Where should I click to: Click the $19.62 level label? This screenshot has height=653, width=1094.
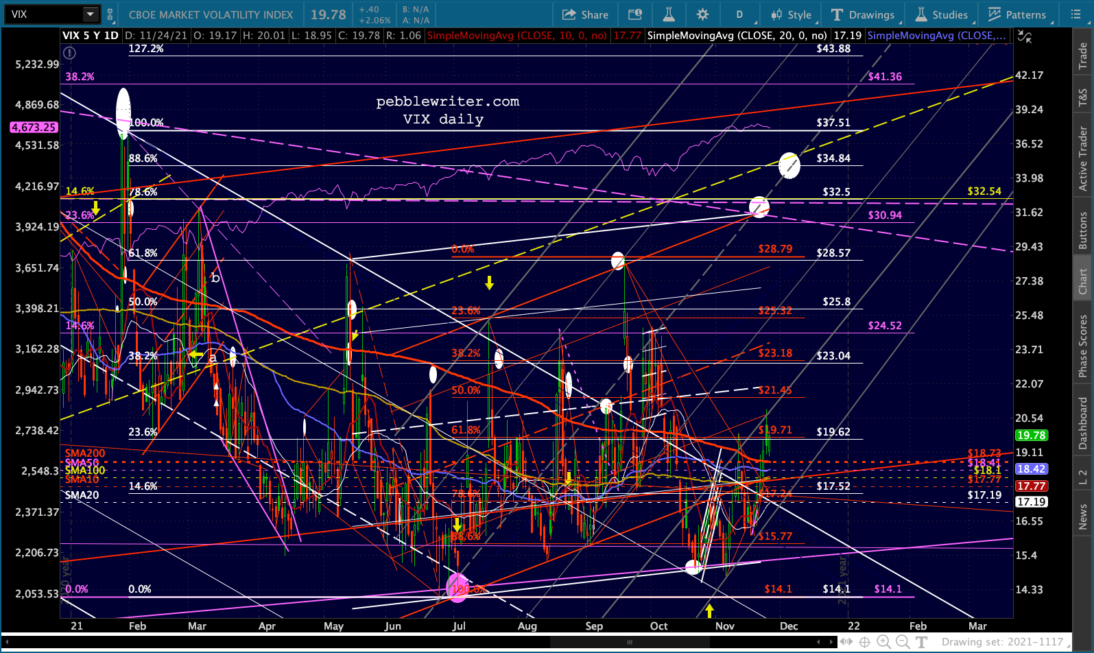click(x=833, y=432)
